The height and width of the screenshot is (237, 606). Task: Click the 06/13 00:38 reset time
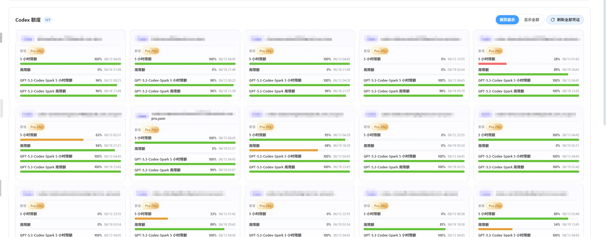tap(456, 214)
